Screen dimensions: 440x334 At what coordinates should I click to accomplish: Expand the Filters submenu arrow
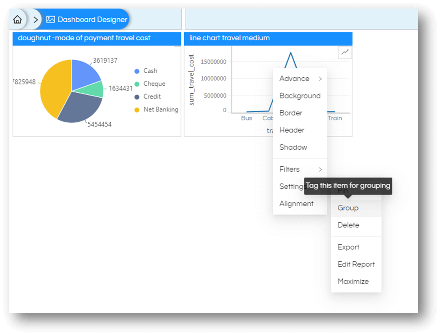pos(320,169)
